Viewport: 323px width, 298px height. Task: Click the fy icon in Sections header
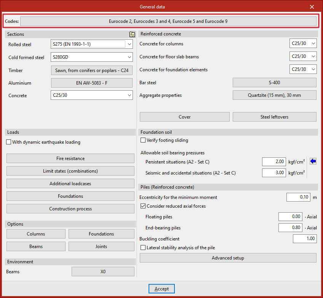132,34
